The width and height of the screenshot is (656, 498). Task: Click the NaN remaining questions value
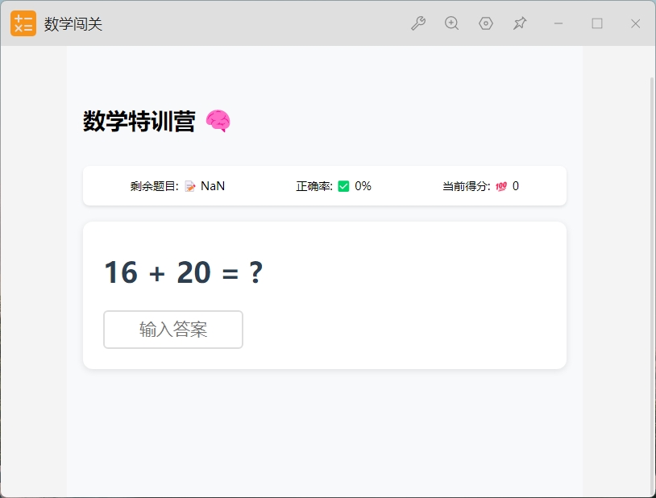pos(213,186)
